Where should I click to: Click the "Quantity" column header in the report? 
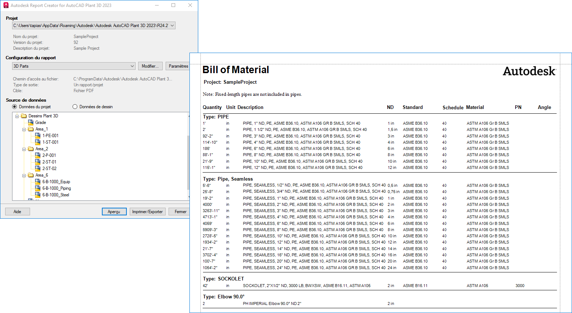pos(212,108)
